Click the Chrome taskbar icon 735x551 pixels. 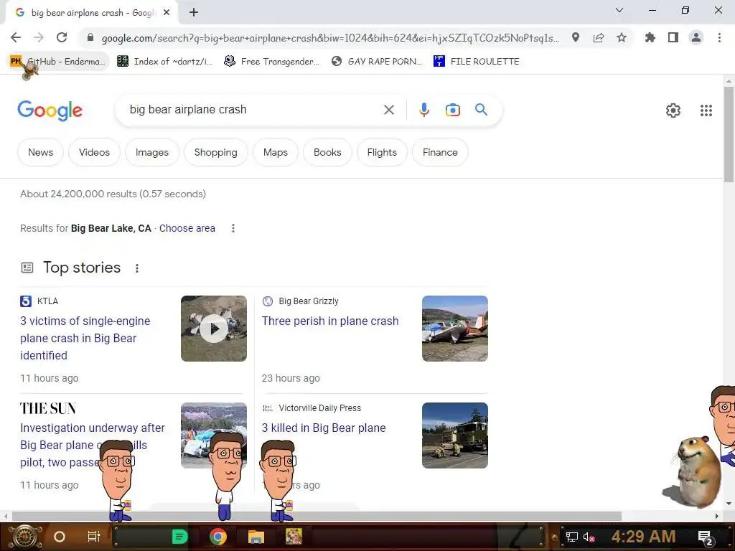pos(218,537)
